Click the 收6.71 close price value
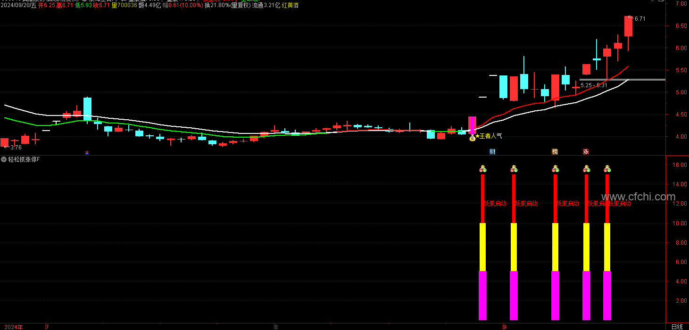Image resolution: width=689 pixels, height=330 pixels. [102, 5]
